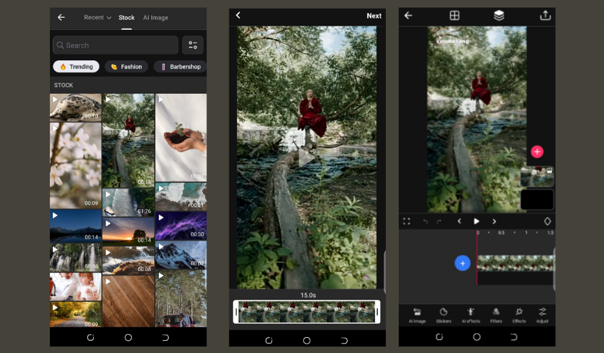
Task: Open the snowy mountain clip 00:07
Action: 181,255
